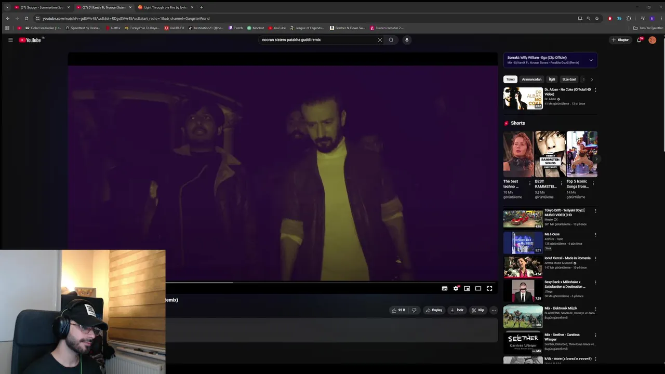
Task: Open the Twitch bookmark
Action: coord(236,28)
